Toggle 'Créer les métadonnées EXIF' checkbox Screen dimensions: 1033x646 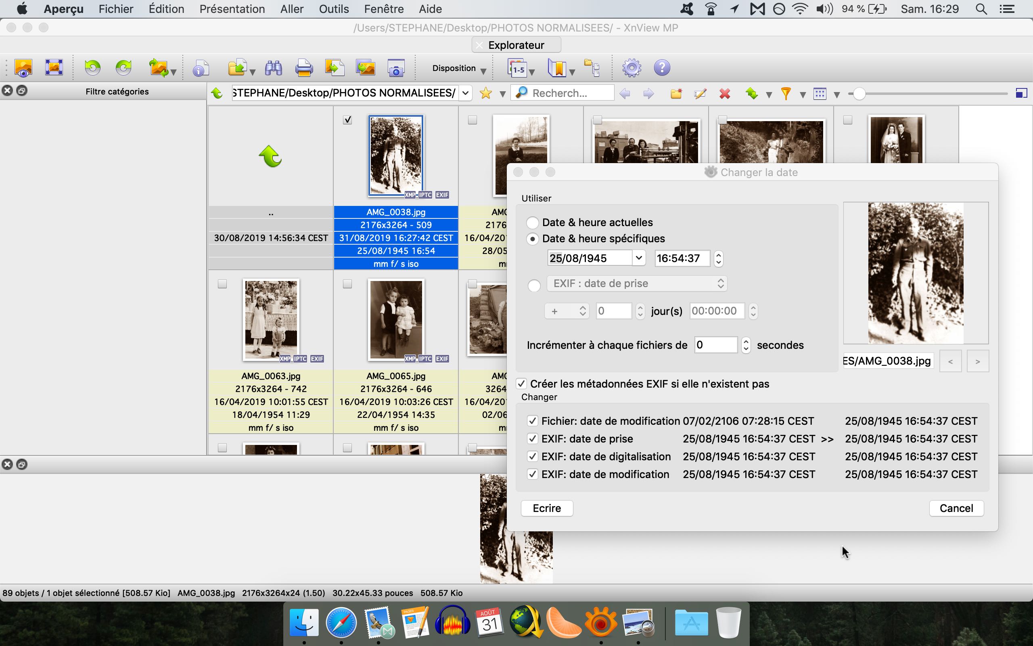click(521, 384)
